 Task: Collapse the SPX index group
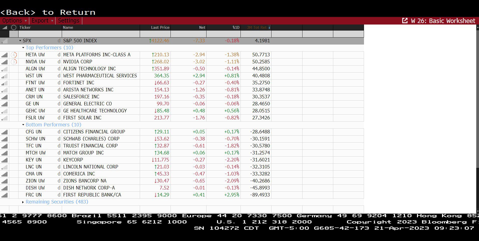[x=20, y=41]
